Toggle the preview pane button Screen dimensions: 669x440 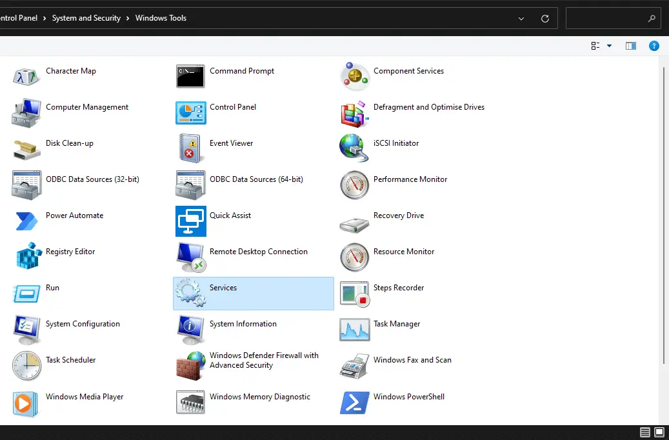[x=630, y=46]
